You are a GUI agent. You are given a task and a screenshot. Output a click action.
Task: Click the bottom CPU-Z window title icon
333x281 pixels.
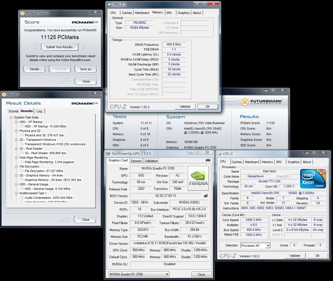click(x=219, y=154)
